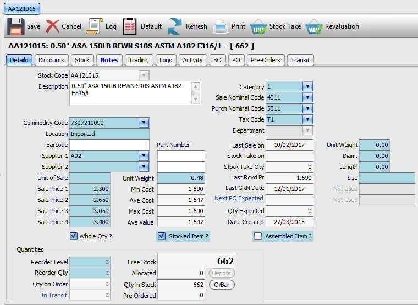Click the Barcode input field
This screenshot has height=305, width=418.
[x=109, y=145]
